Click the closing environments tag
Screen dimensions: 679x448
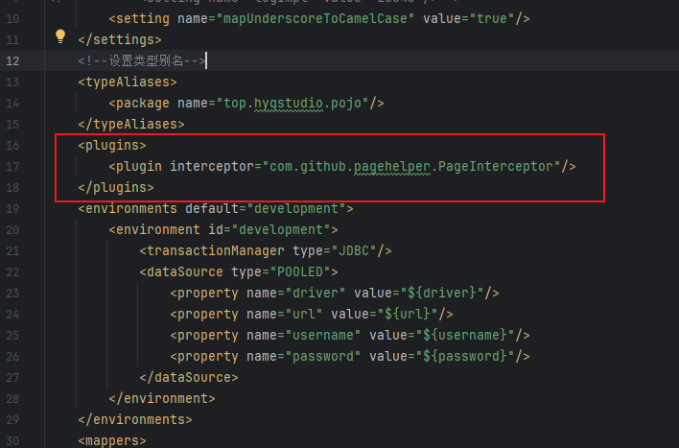(134, 420)
